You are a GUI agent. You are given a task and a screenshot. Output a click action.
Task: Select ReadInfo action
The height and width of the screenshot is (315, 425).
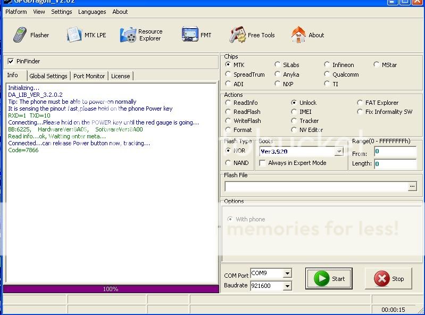point(228,103)
